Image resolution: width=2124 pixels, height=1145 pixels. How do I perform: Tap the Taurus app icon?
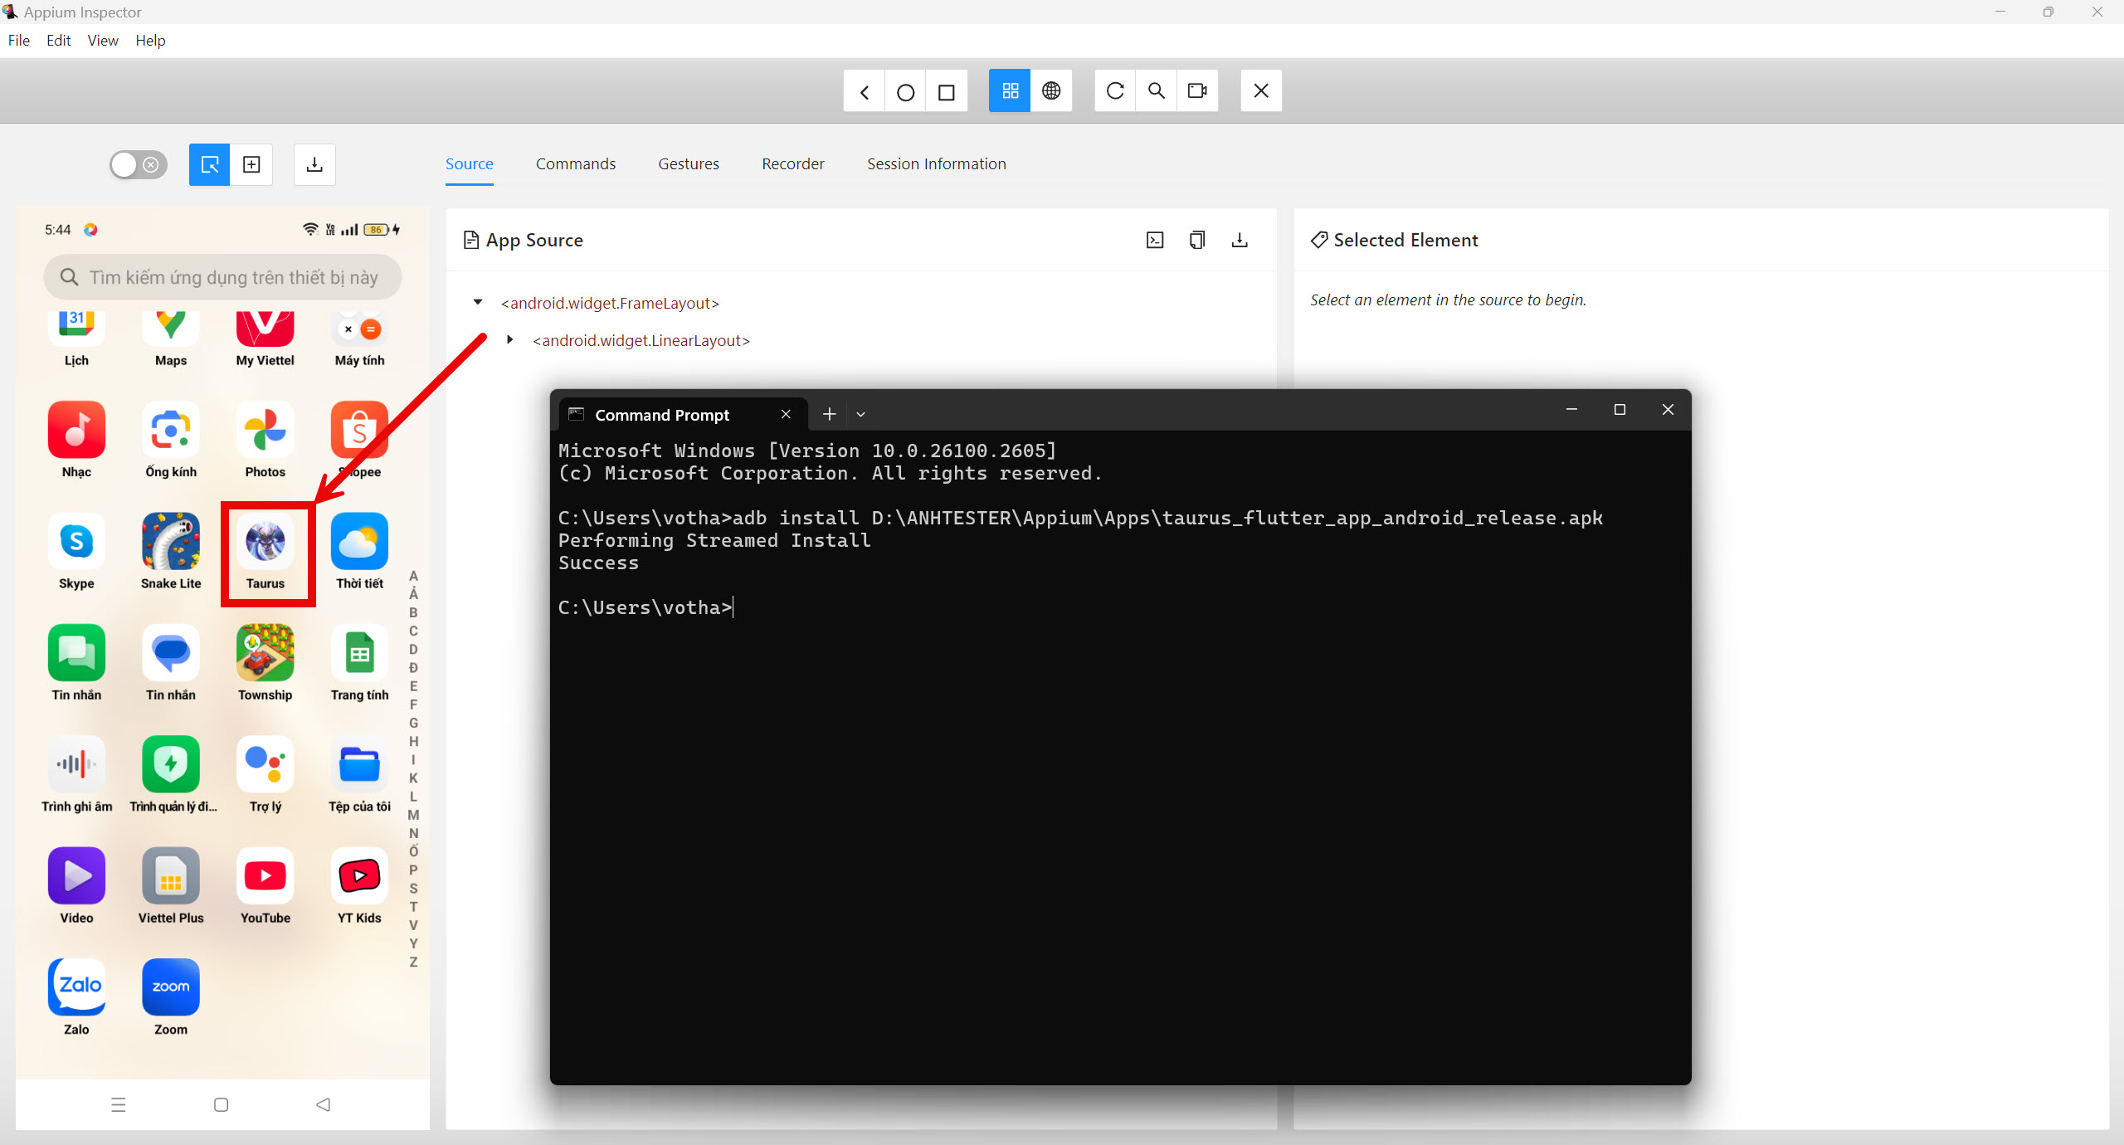(x=265, y=542)
